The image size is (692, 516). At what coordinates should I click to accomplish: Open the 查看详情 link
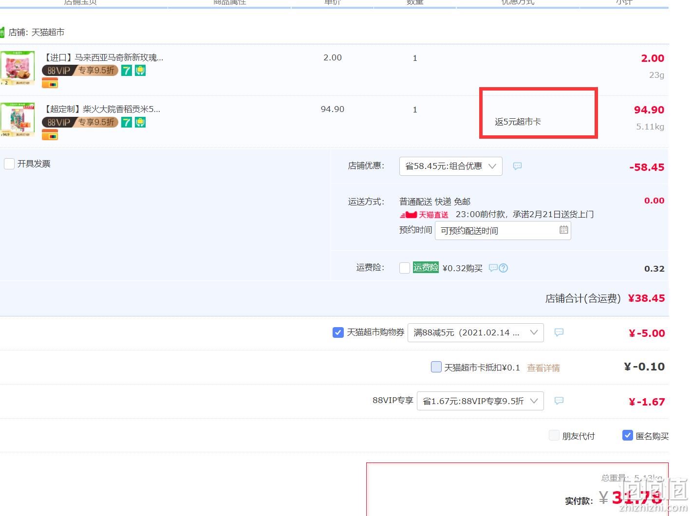point(543,368)
